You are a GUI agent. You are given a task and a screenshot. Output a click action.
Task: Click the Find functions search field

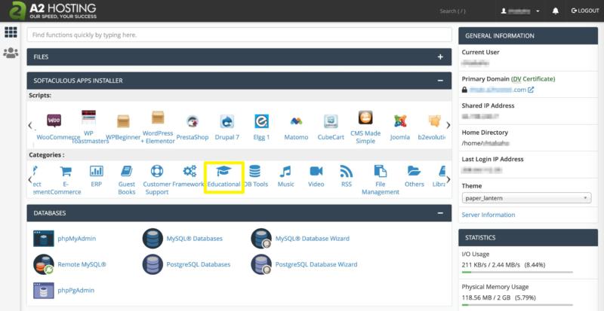pyautogui.click(x=239, y=35)
